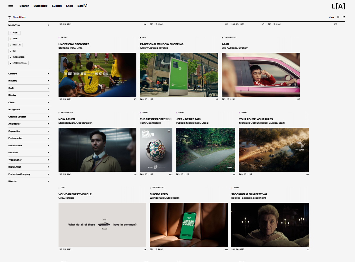Click the Close Filters button

19,17
